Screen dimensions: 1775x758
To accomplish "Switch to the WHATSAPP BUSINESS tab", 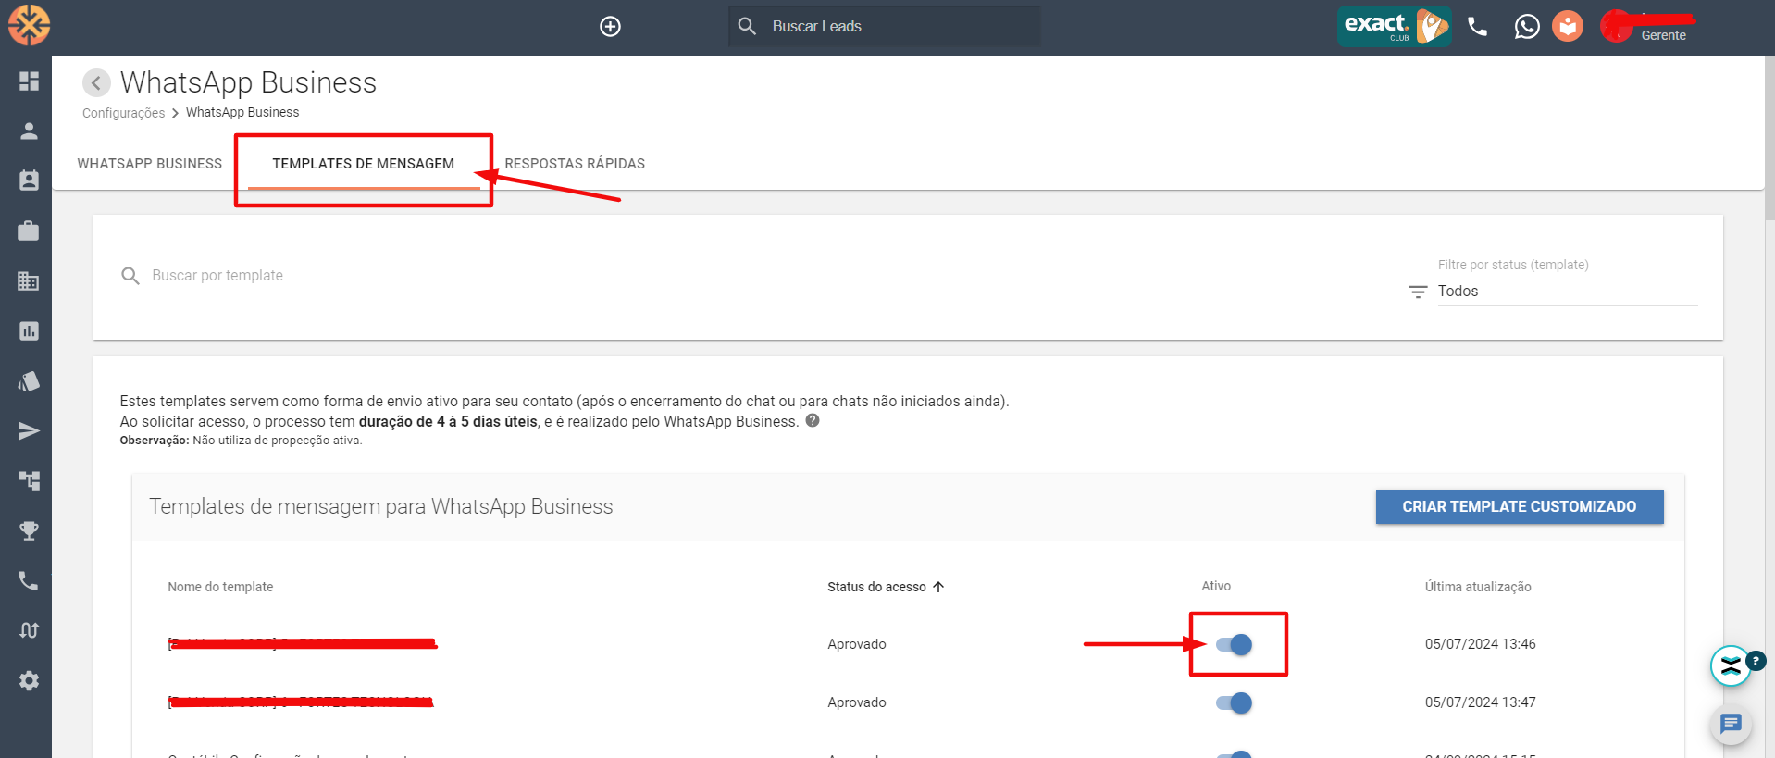I will pos(150,164).
